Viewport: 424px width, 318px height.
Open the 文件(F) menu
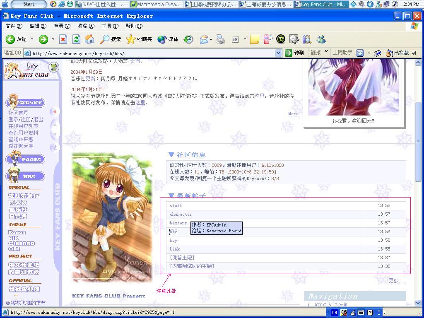14,26
